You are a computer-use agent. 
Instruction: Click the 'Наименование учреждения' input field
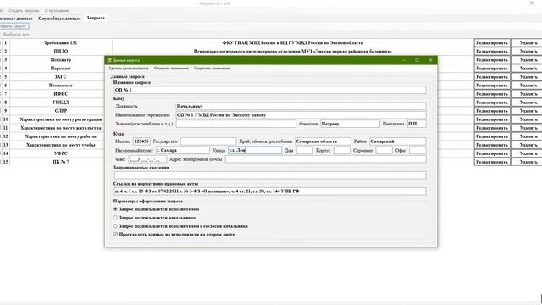pos(301,115)
